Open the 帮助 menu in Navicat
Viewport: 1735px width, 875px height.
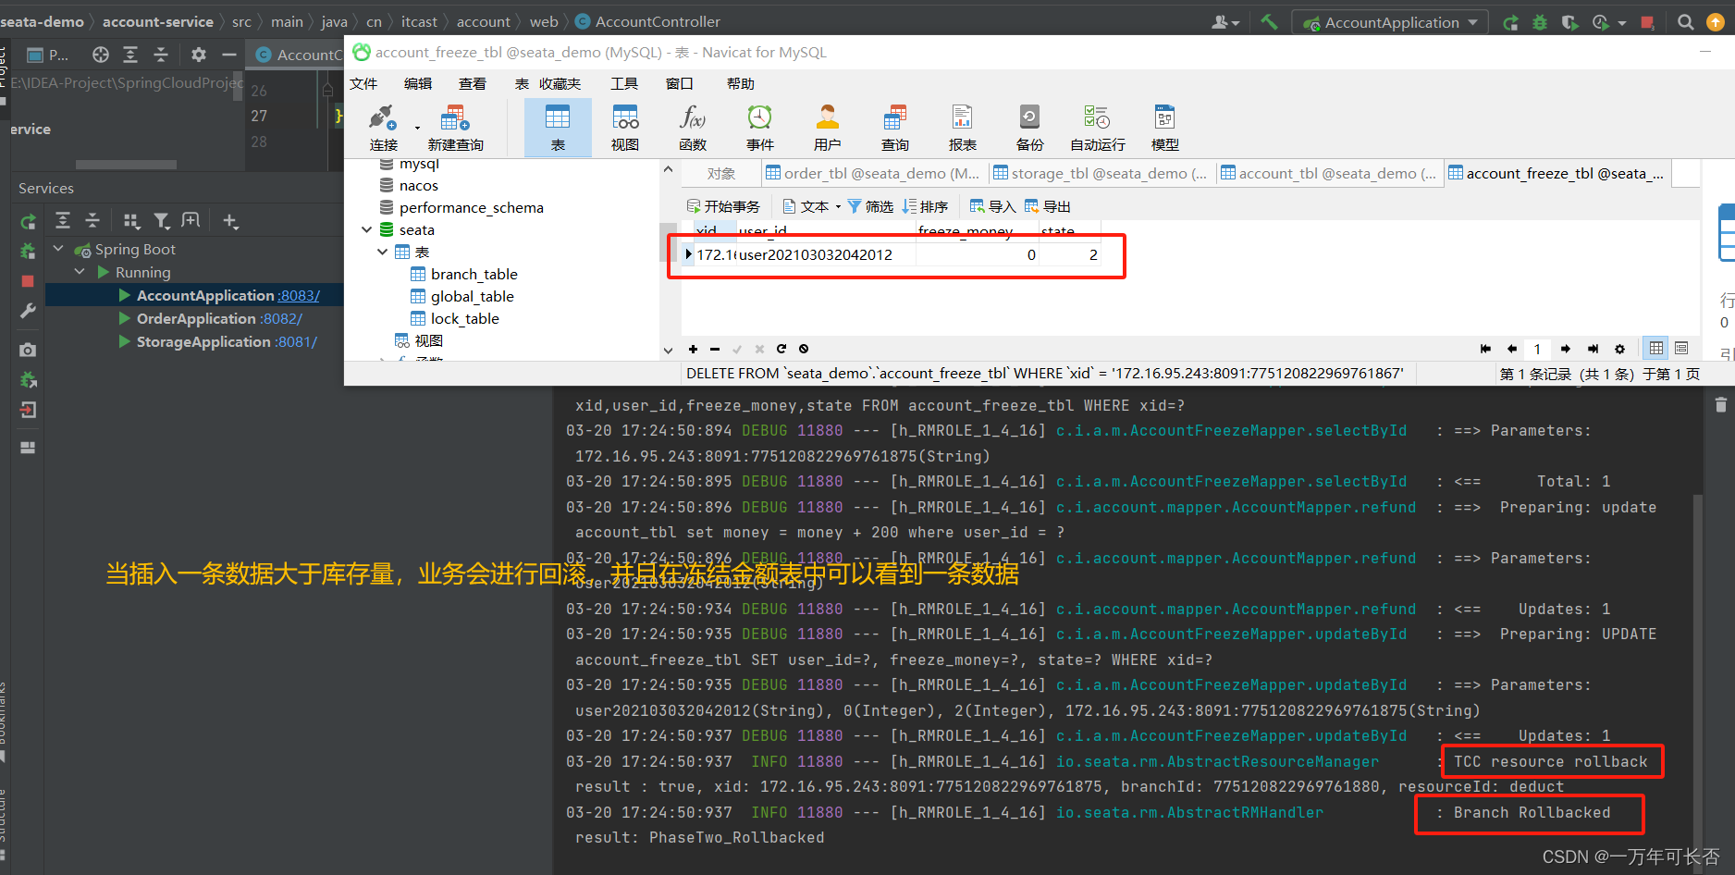click(x=741, y=83)
